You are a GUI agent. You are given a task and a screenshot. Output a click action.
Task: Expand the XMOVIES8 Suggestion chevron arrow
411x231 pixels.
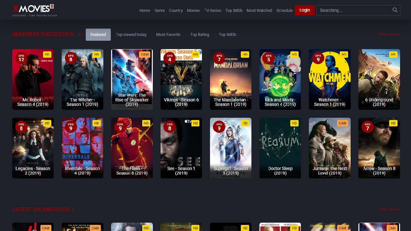(80, 35)
